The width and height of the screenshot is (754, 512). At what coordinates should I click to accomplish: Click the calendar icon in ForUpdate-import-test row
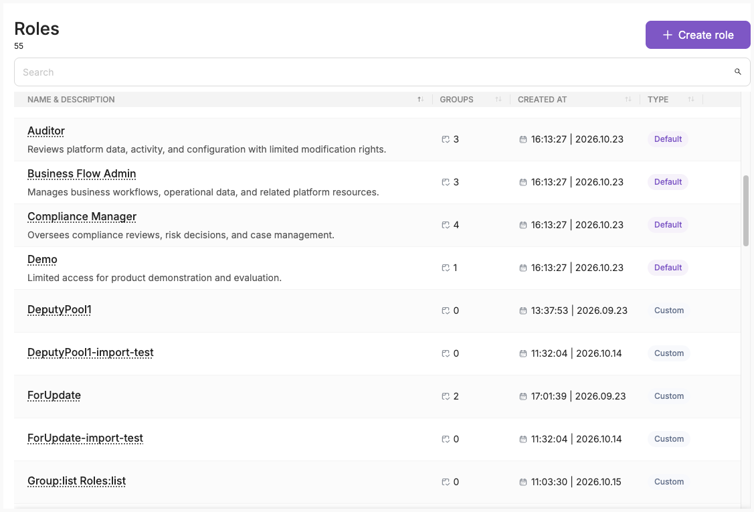point(523,439)
